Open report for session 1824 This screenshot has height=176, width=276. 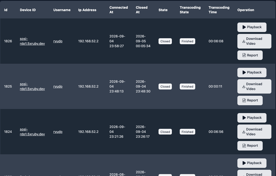tap(250, 146)
